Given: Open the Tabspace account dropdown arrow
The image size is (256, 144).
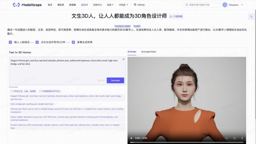Looking at the screenshot, I should [242, 5].
